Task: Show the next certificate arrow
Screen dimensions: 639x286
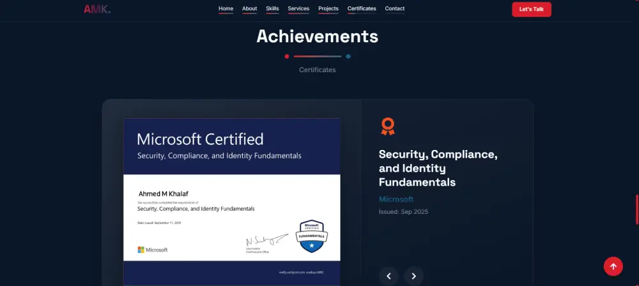Action: pyautogui.click(x=413, y=276)
